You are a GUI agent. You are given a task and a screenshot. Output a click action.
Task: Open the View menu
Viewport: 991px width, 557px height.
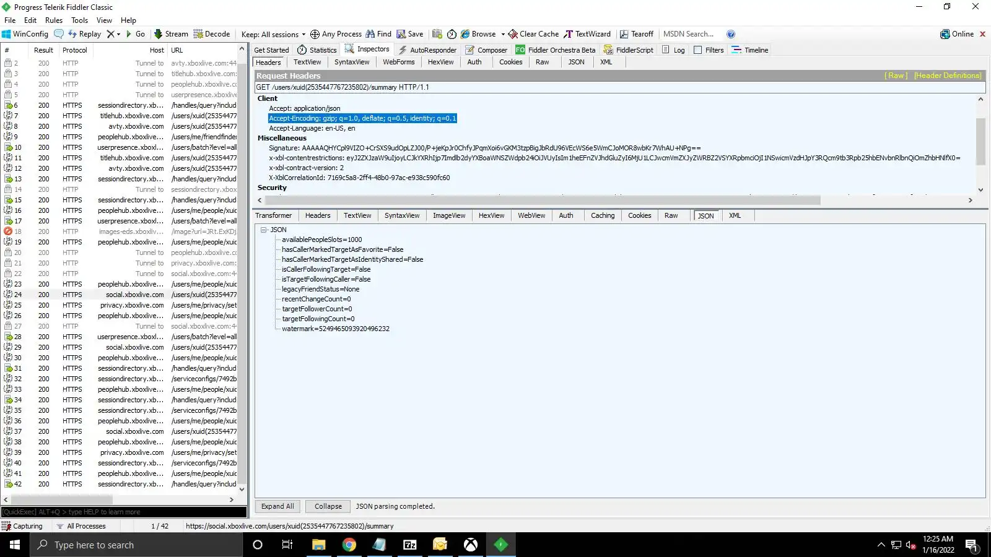click(x=104, y=20)
